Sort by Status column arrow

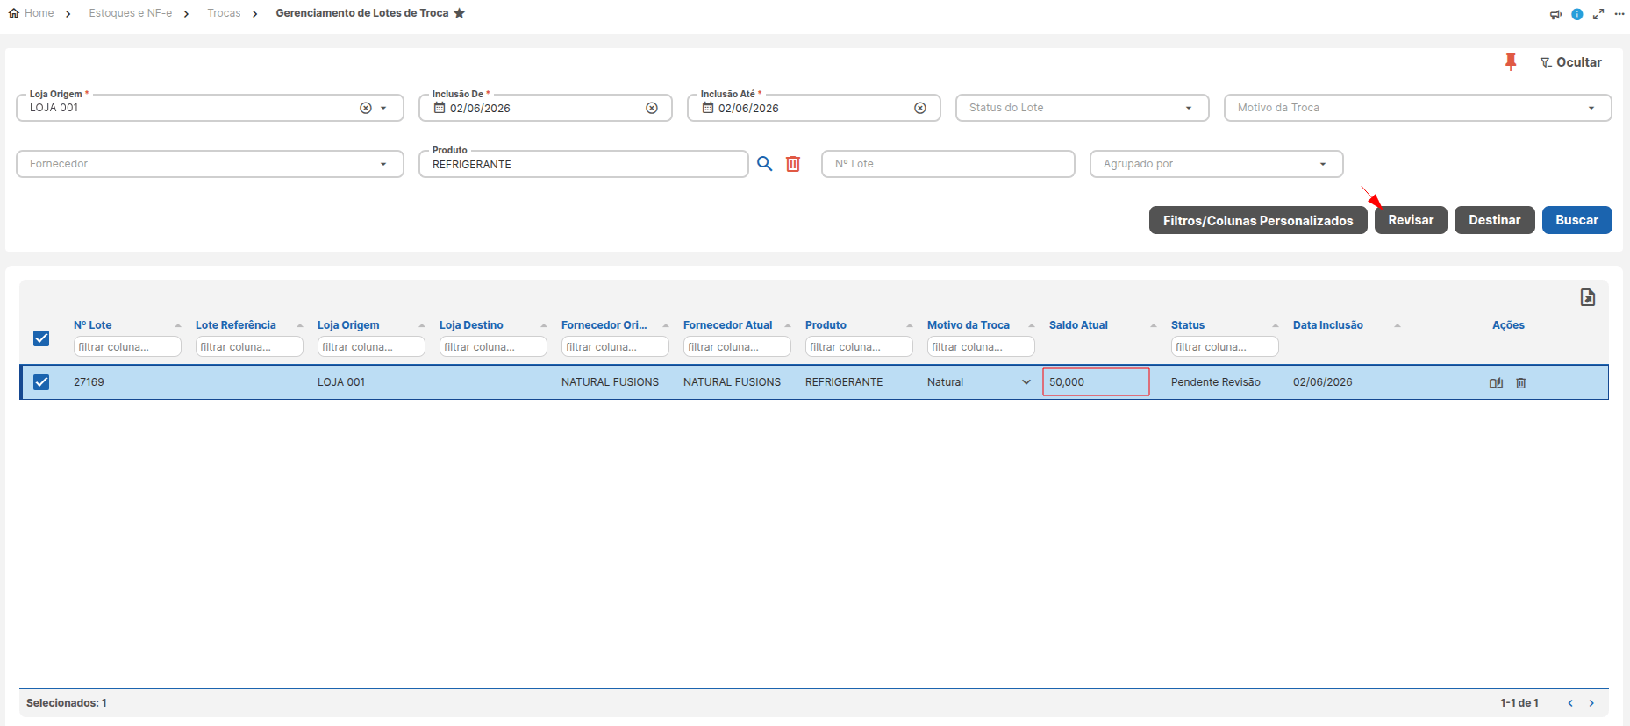(x=1276, y=325)
